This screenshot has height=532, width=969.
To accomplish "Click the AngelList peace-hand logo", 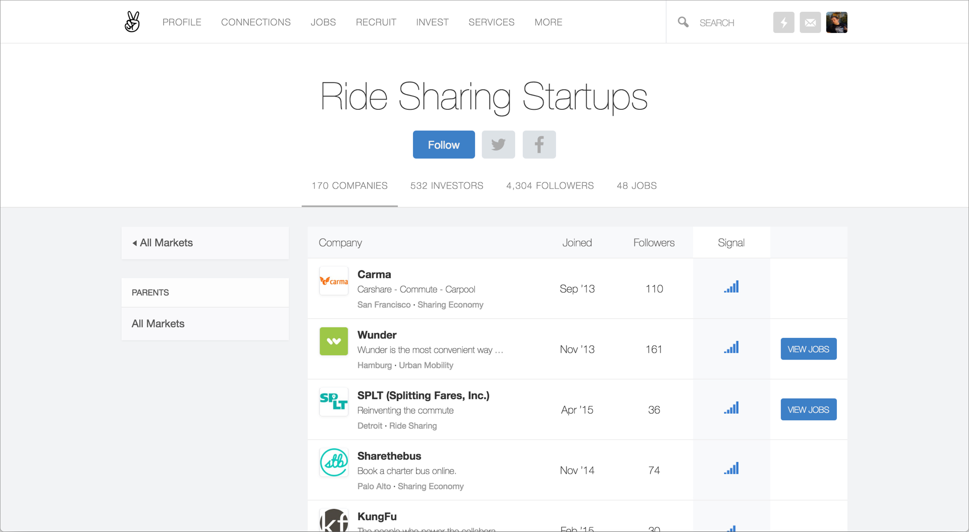I will [x=132, y=22].
